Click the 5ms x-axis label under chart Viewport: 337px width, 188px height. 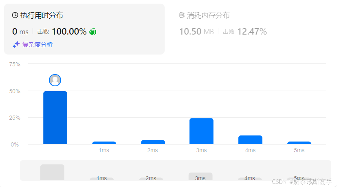[299, 150]
